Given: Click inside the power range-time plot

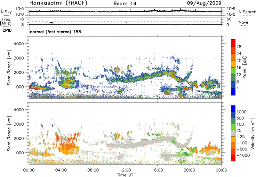Looking at the screenshot, I should [x=125, y=67].
